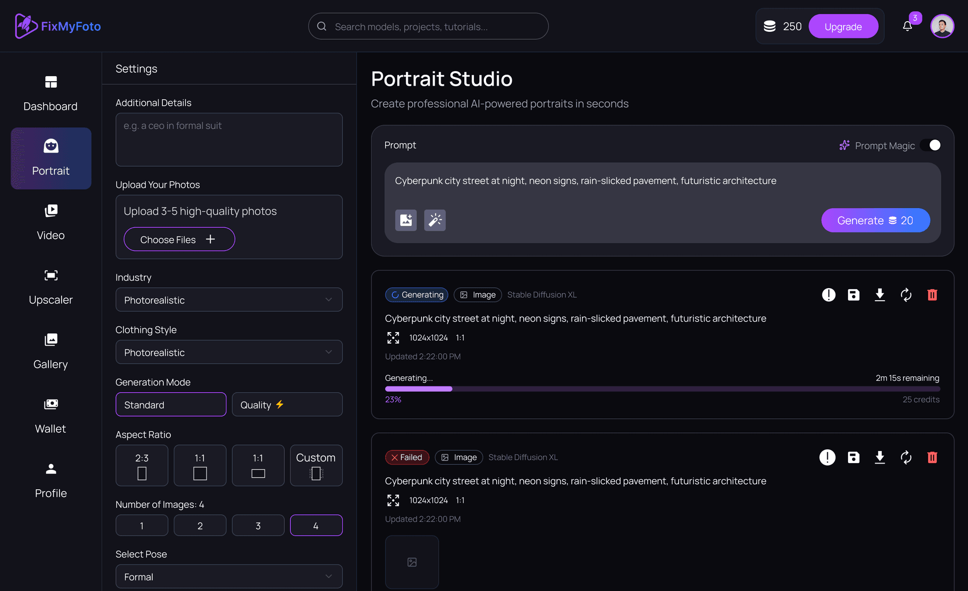
Task: Click the generation progress bar
Action: [x=662, y=389]
